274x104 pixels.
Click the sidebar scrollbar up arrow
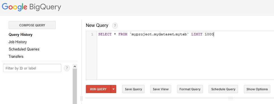[75, 66]
